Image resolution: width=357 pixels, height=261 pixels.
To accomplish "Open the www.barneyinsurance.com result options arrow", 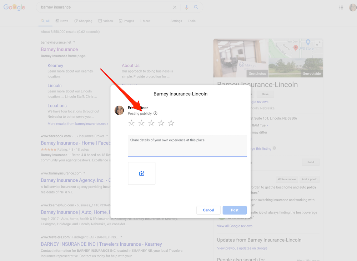I will (x=84, y=173).
